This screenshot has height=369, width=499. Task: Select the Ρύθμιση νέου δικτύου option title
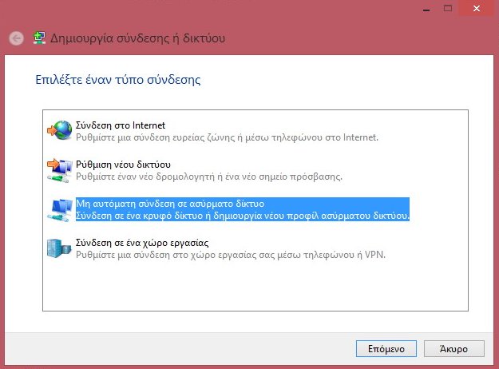pyautogui.click(x=123, y=165)
